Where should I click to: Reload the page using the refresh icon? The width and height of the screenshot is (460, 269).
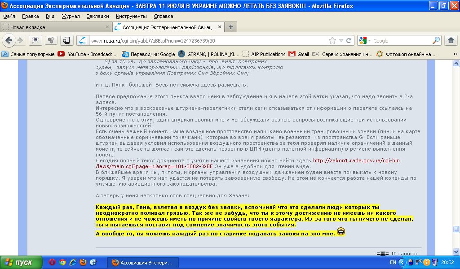pos(349,41)
